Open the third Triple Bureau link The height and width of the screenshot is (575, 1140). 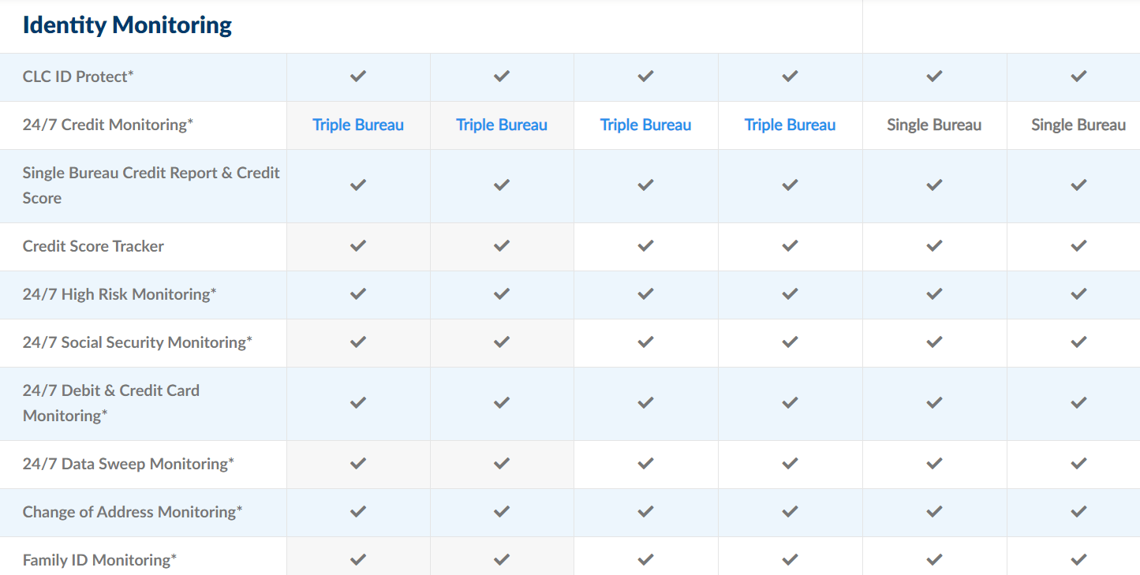coord(645,125)
